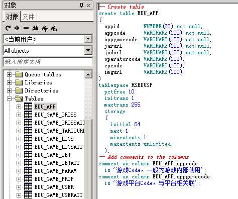Expand the Queue tables folder
Image resolution: width=238 pixels, height=199 pixels.
tap(10, 74)
